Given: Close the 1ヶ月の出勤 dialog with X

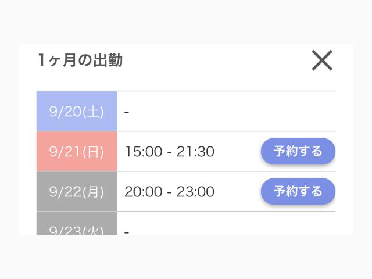Looking at the screenshot, I should tap(322, 60).
